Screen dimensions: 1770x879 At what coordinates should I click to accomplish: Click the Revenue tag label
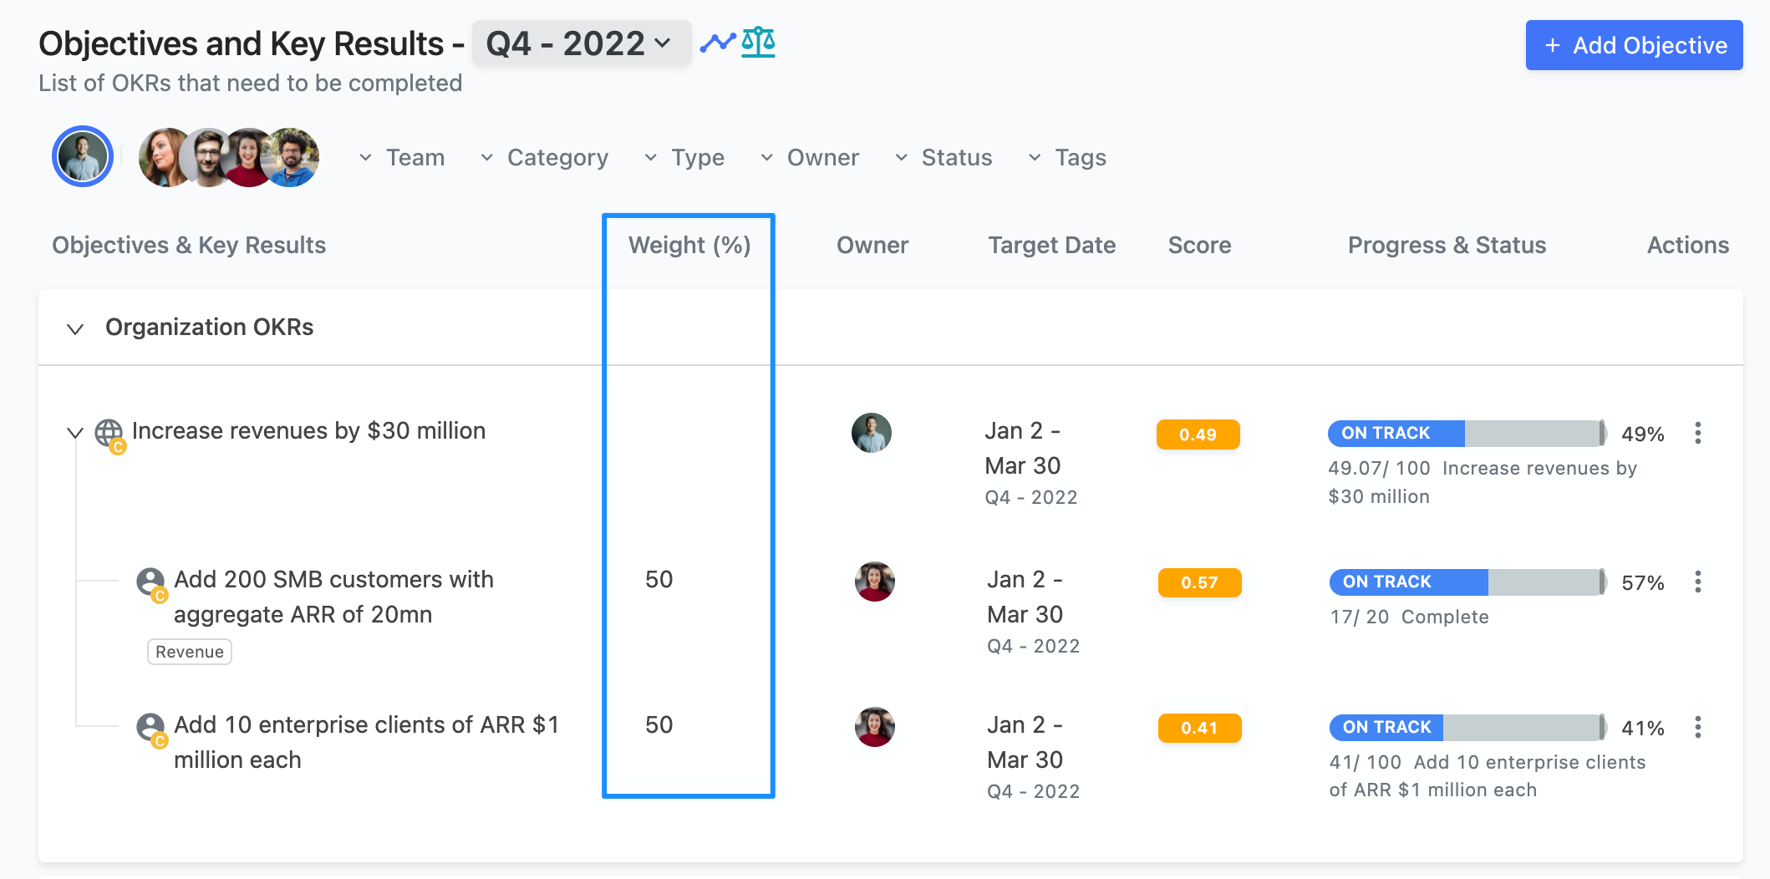(x=190, y=652)
